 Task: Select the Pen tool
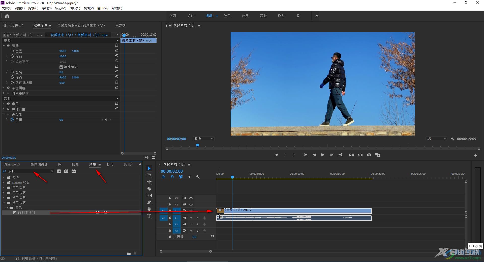(x=149, y=202)
